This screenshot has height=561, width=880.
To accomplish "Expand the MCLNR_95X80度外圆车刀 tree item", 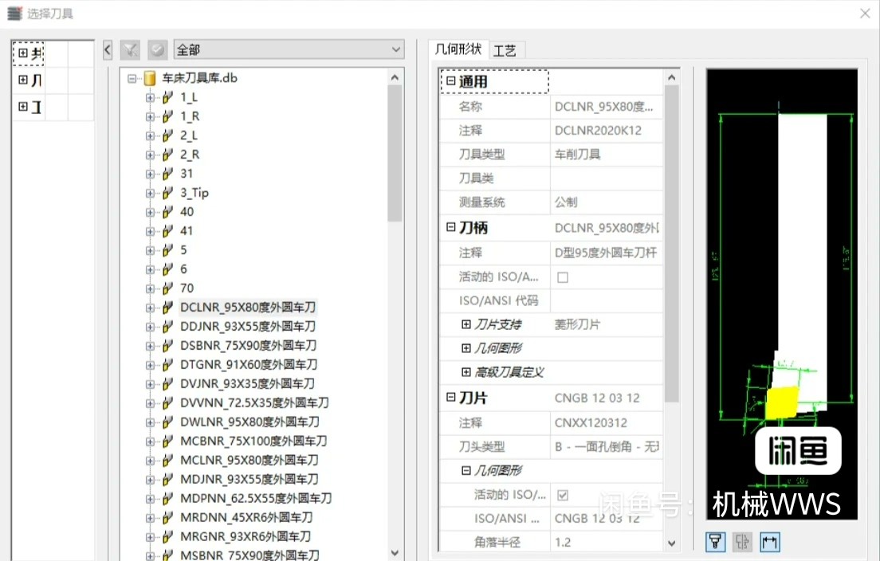I will point(151,460).
